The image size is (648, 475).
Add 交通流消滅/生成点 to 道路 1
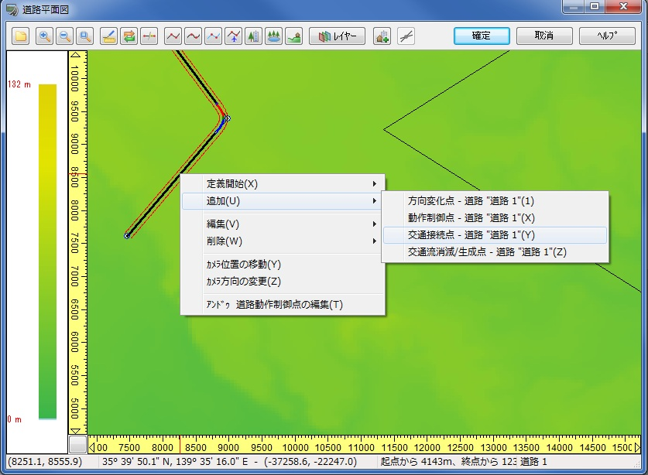point(495,252)
